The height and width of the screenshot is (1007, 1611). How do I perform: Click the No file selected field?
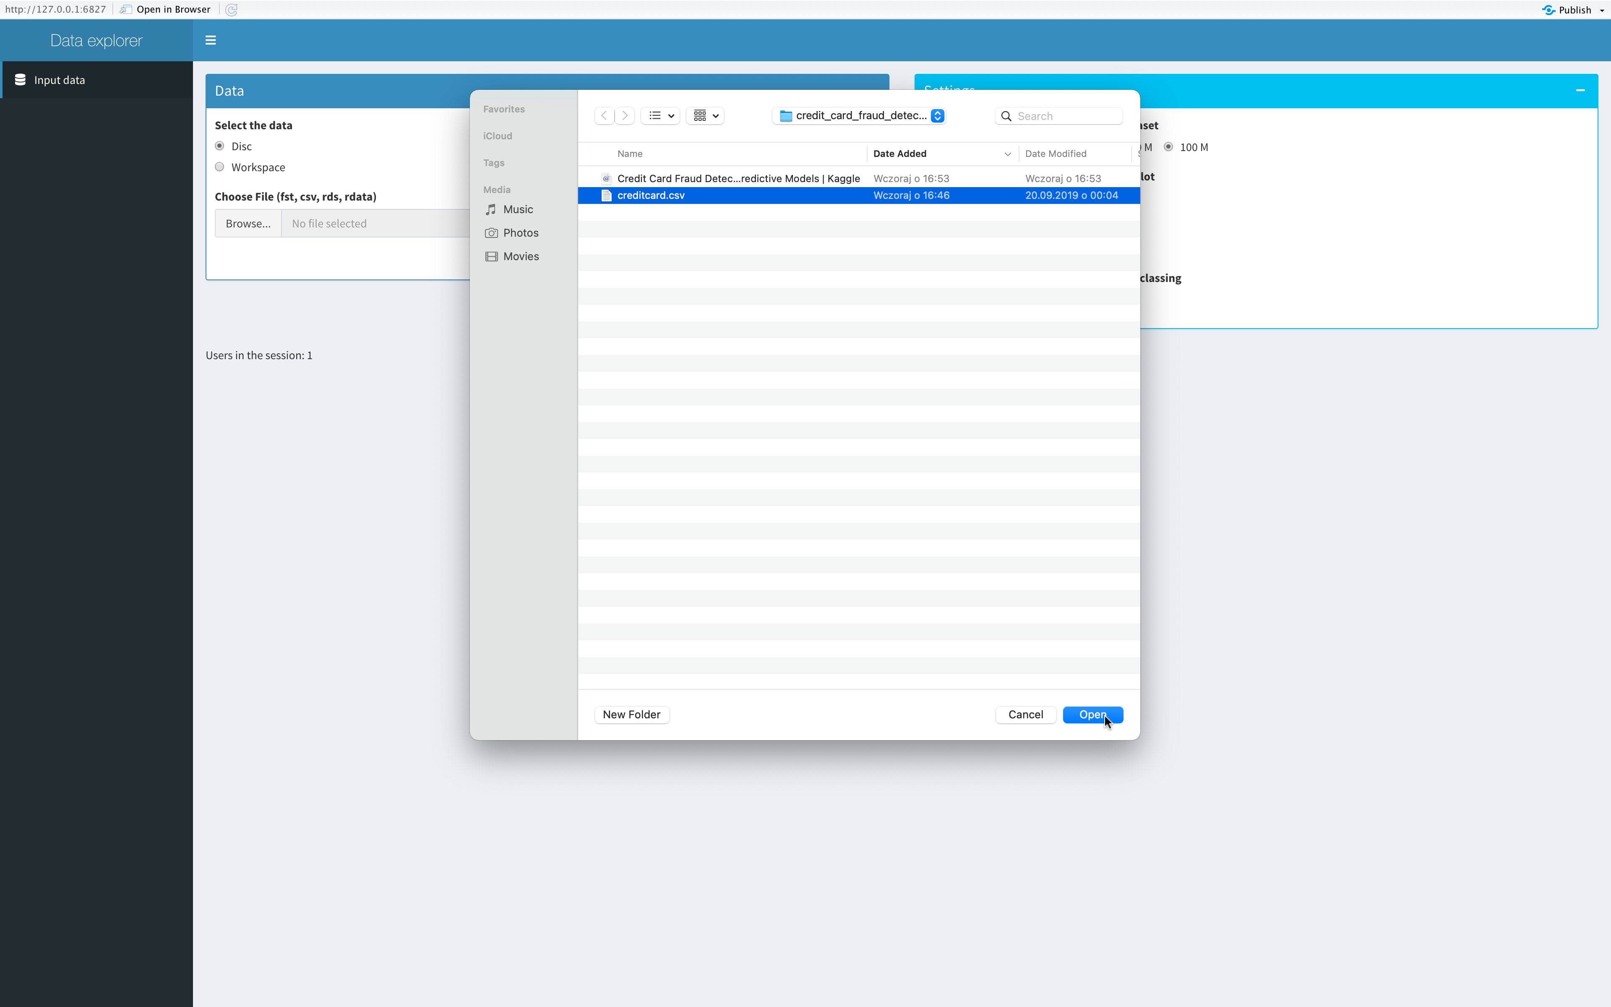click(x=376, y=224)
